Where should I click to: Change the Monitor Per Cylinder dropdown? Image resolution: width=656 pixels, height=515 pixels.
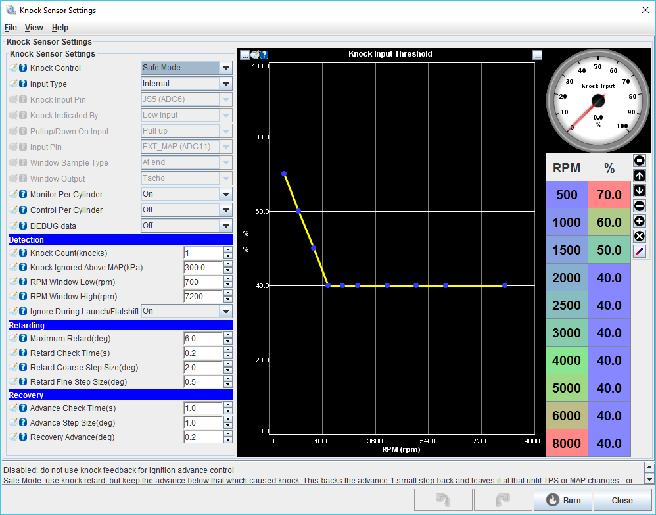pyautogui.click(x=186, y=194)
